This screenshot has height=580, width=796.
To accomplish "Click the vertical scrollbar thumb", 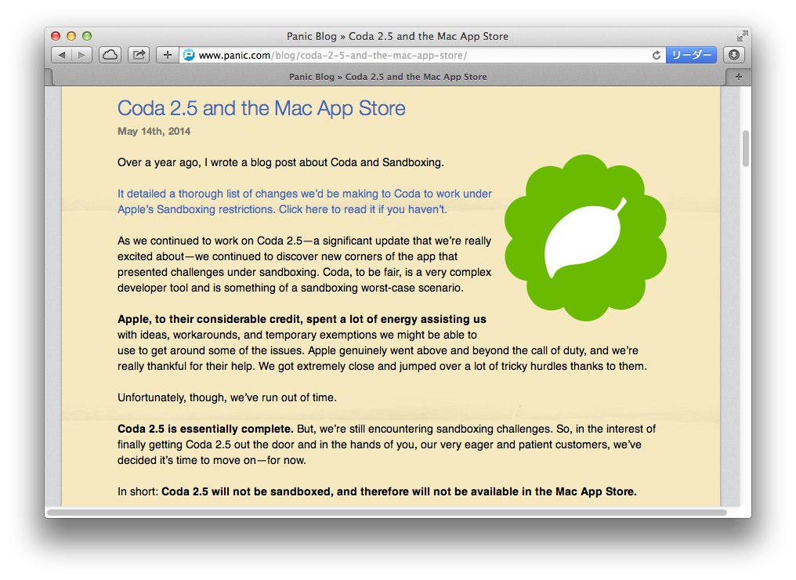I will (x=745, y=148).
